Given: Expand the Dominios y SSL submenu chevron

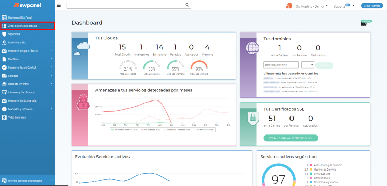Looking at the screenshot, I should tap(51, 42).
